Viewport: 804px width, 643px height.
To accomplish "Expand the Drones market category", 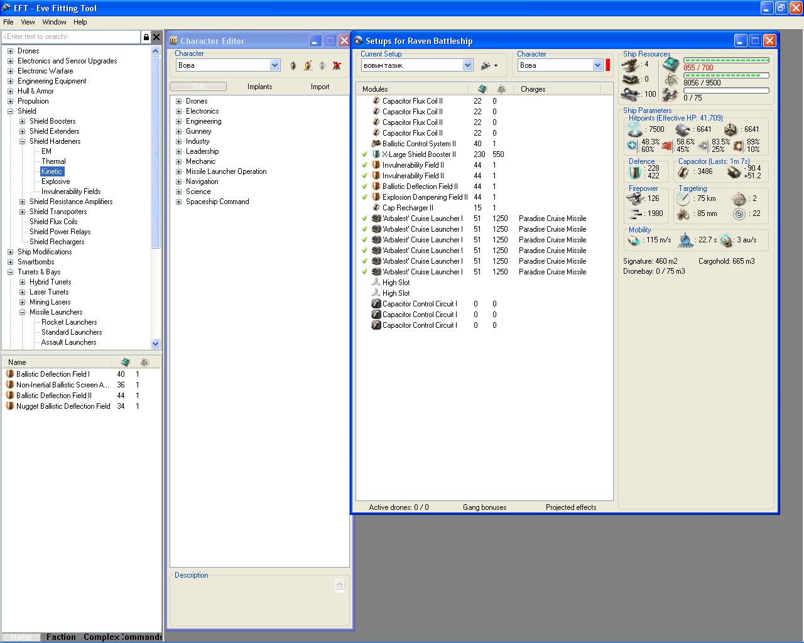I will [10, 51].
